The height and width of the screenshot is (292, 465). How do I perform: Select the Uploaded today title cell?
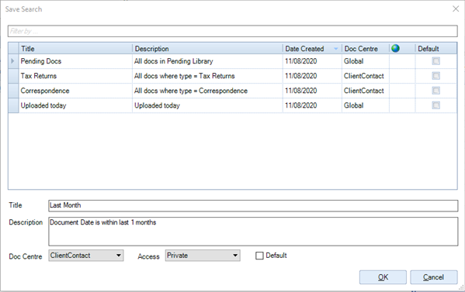[75, 105]
